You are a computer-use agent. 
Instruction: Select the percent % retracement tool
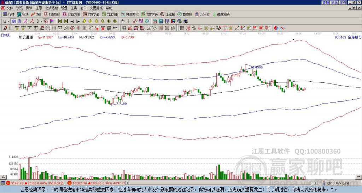194,28
